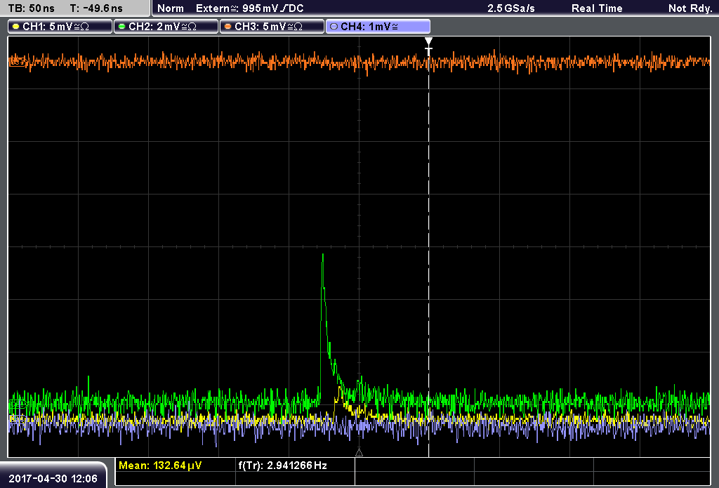
Task: Click the 2.5 GSa/s sample rate readout
Action: 511,8
